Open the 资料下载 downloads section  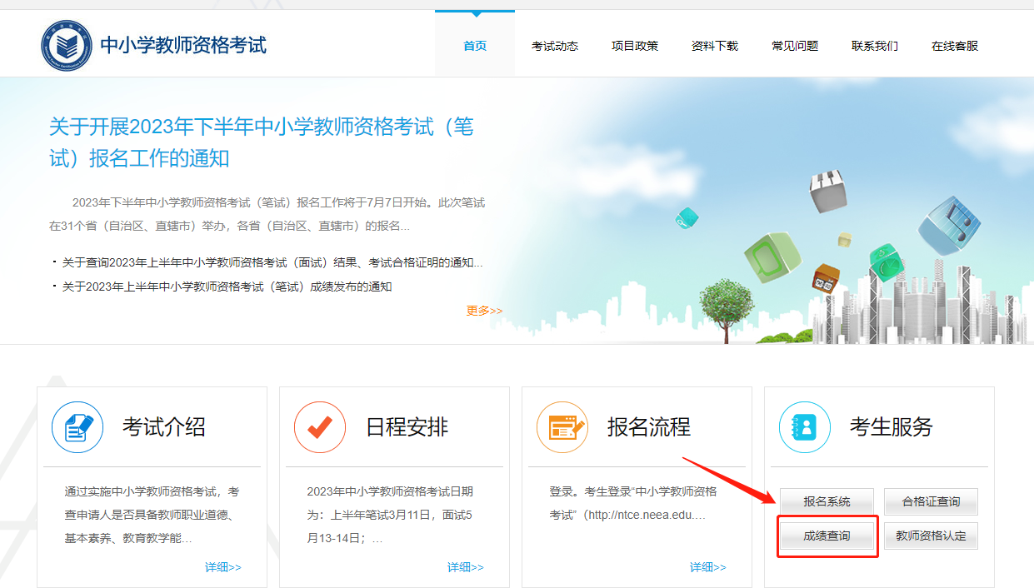click(714, 46)
